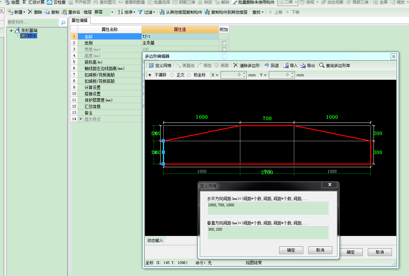This screenshot has height=276, width=409.
Task: Open the 绘图 drawing mode
Action: coord(12,2)
